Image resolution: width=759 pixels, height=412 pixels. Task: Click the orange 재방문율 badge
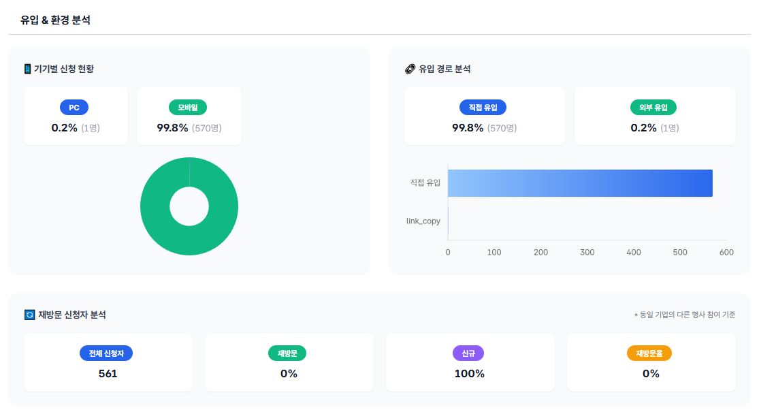pos(649,353)
